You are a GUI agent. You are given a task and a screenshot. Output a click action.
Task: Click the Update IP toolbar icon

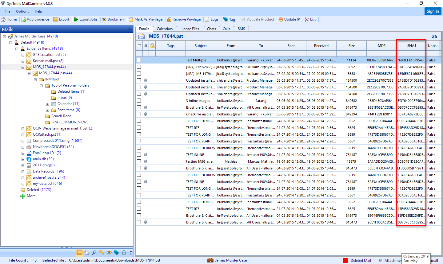pos(289,19)
